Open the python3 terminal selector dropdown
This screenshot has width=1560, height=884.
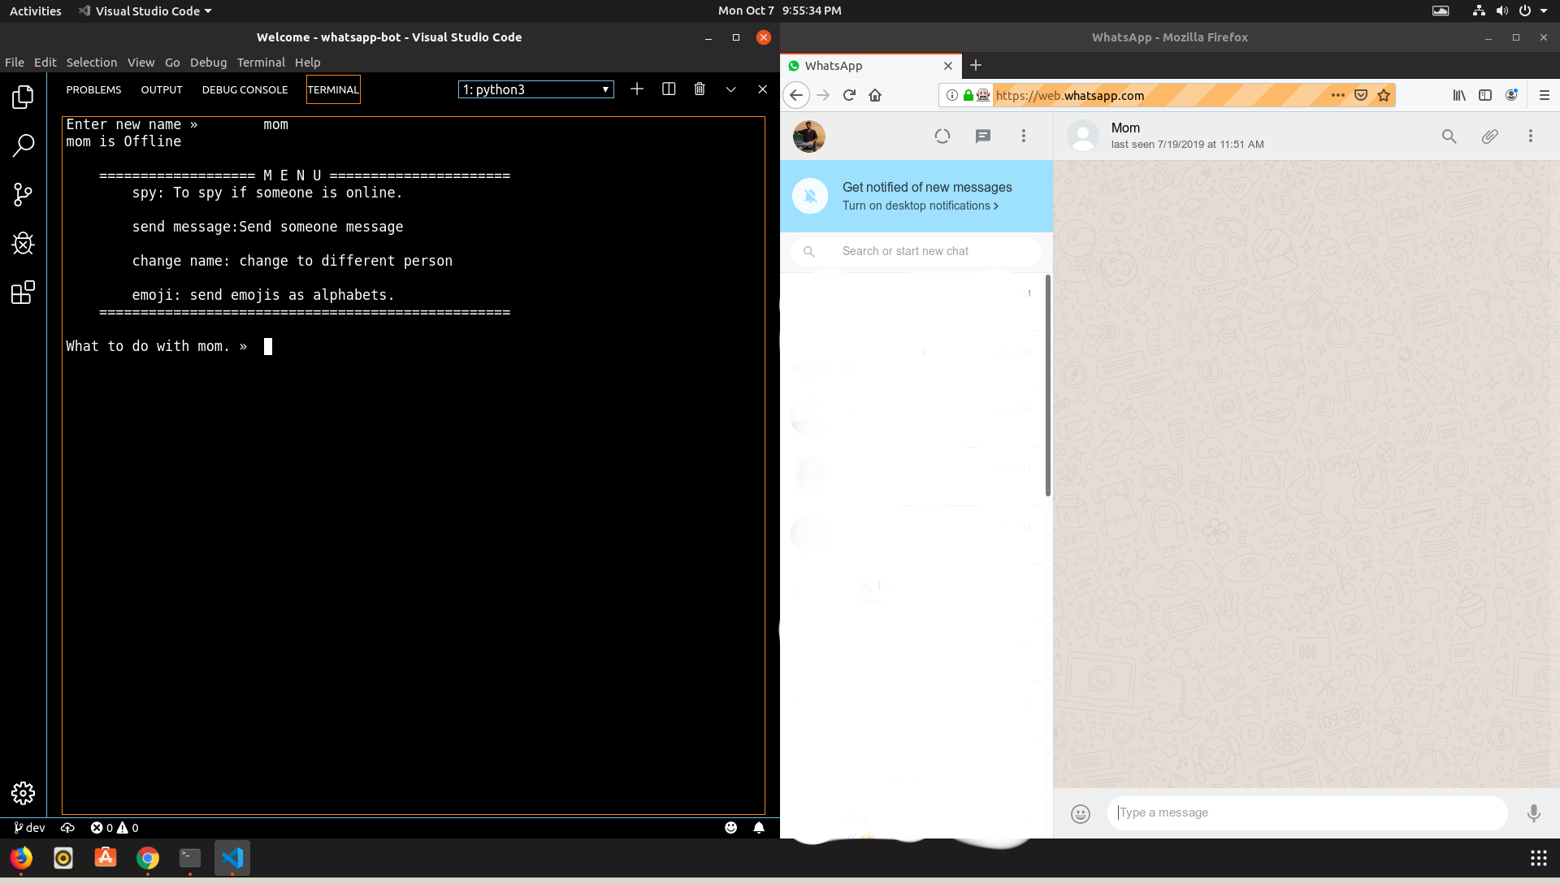(536, 89)
